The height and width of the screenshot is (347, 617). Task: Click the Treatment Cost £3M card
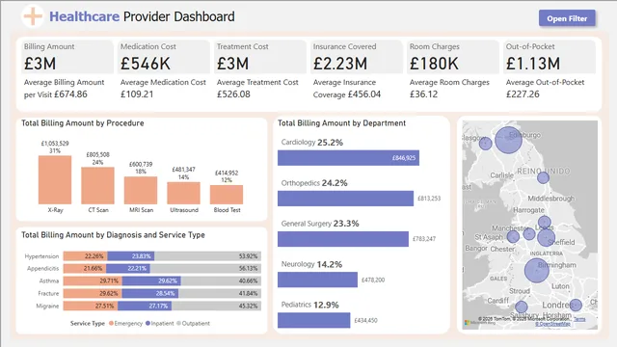[x=260, y=57]
